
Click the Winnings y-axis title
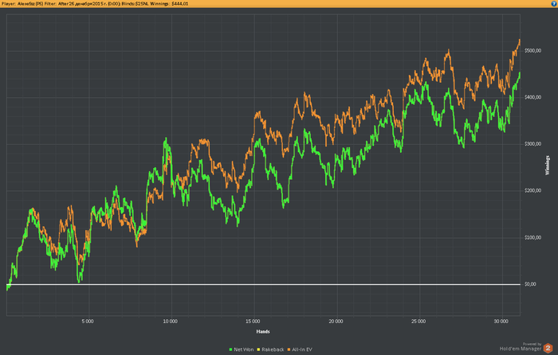pos(548,166)
